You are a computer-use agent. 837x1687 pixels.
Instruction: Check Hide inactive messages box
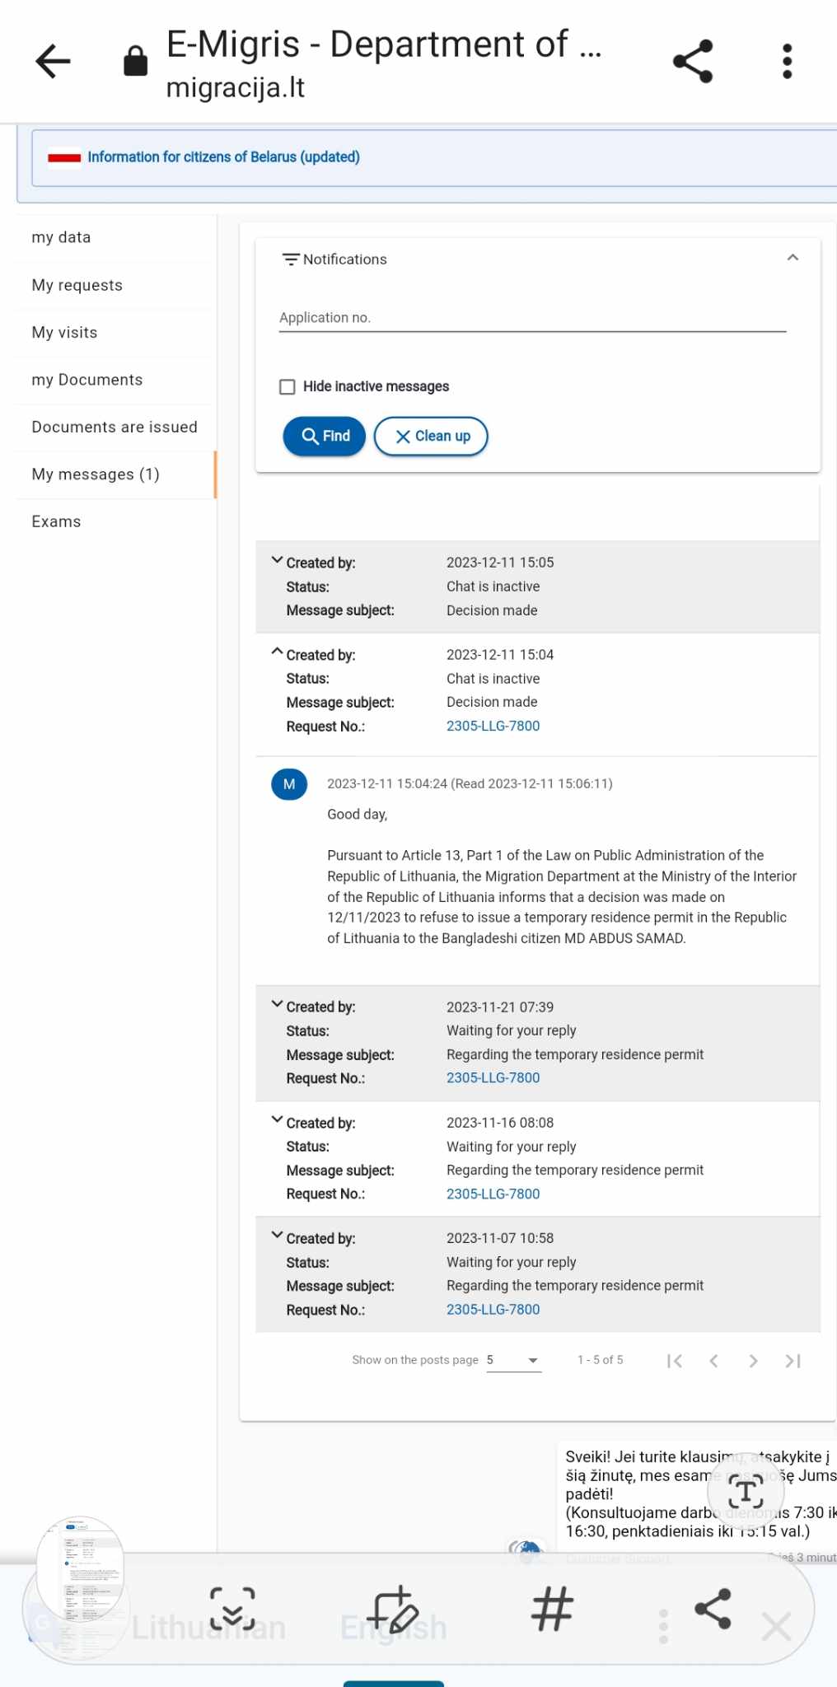(x=288, y=386)
